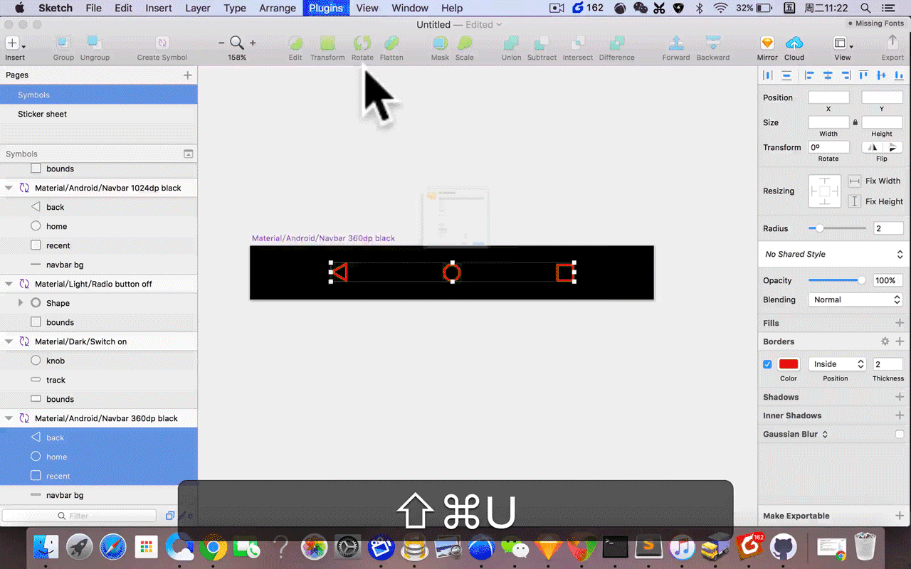The width and height of the screenshot is (911, 569).
Task: Click the Subtract toolbar icon
Action: [542, 44]
